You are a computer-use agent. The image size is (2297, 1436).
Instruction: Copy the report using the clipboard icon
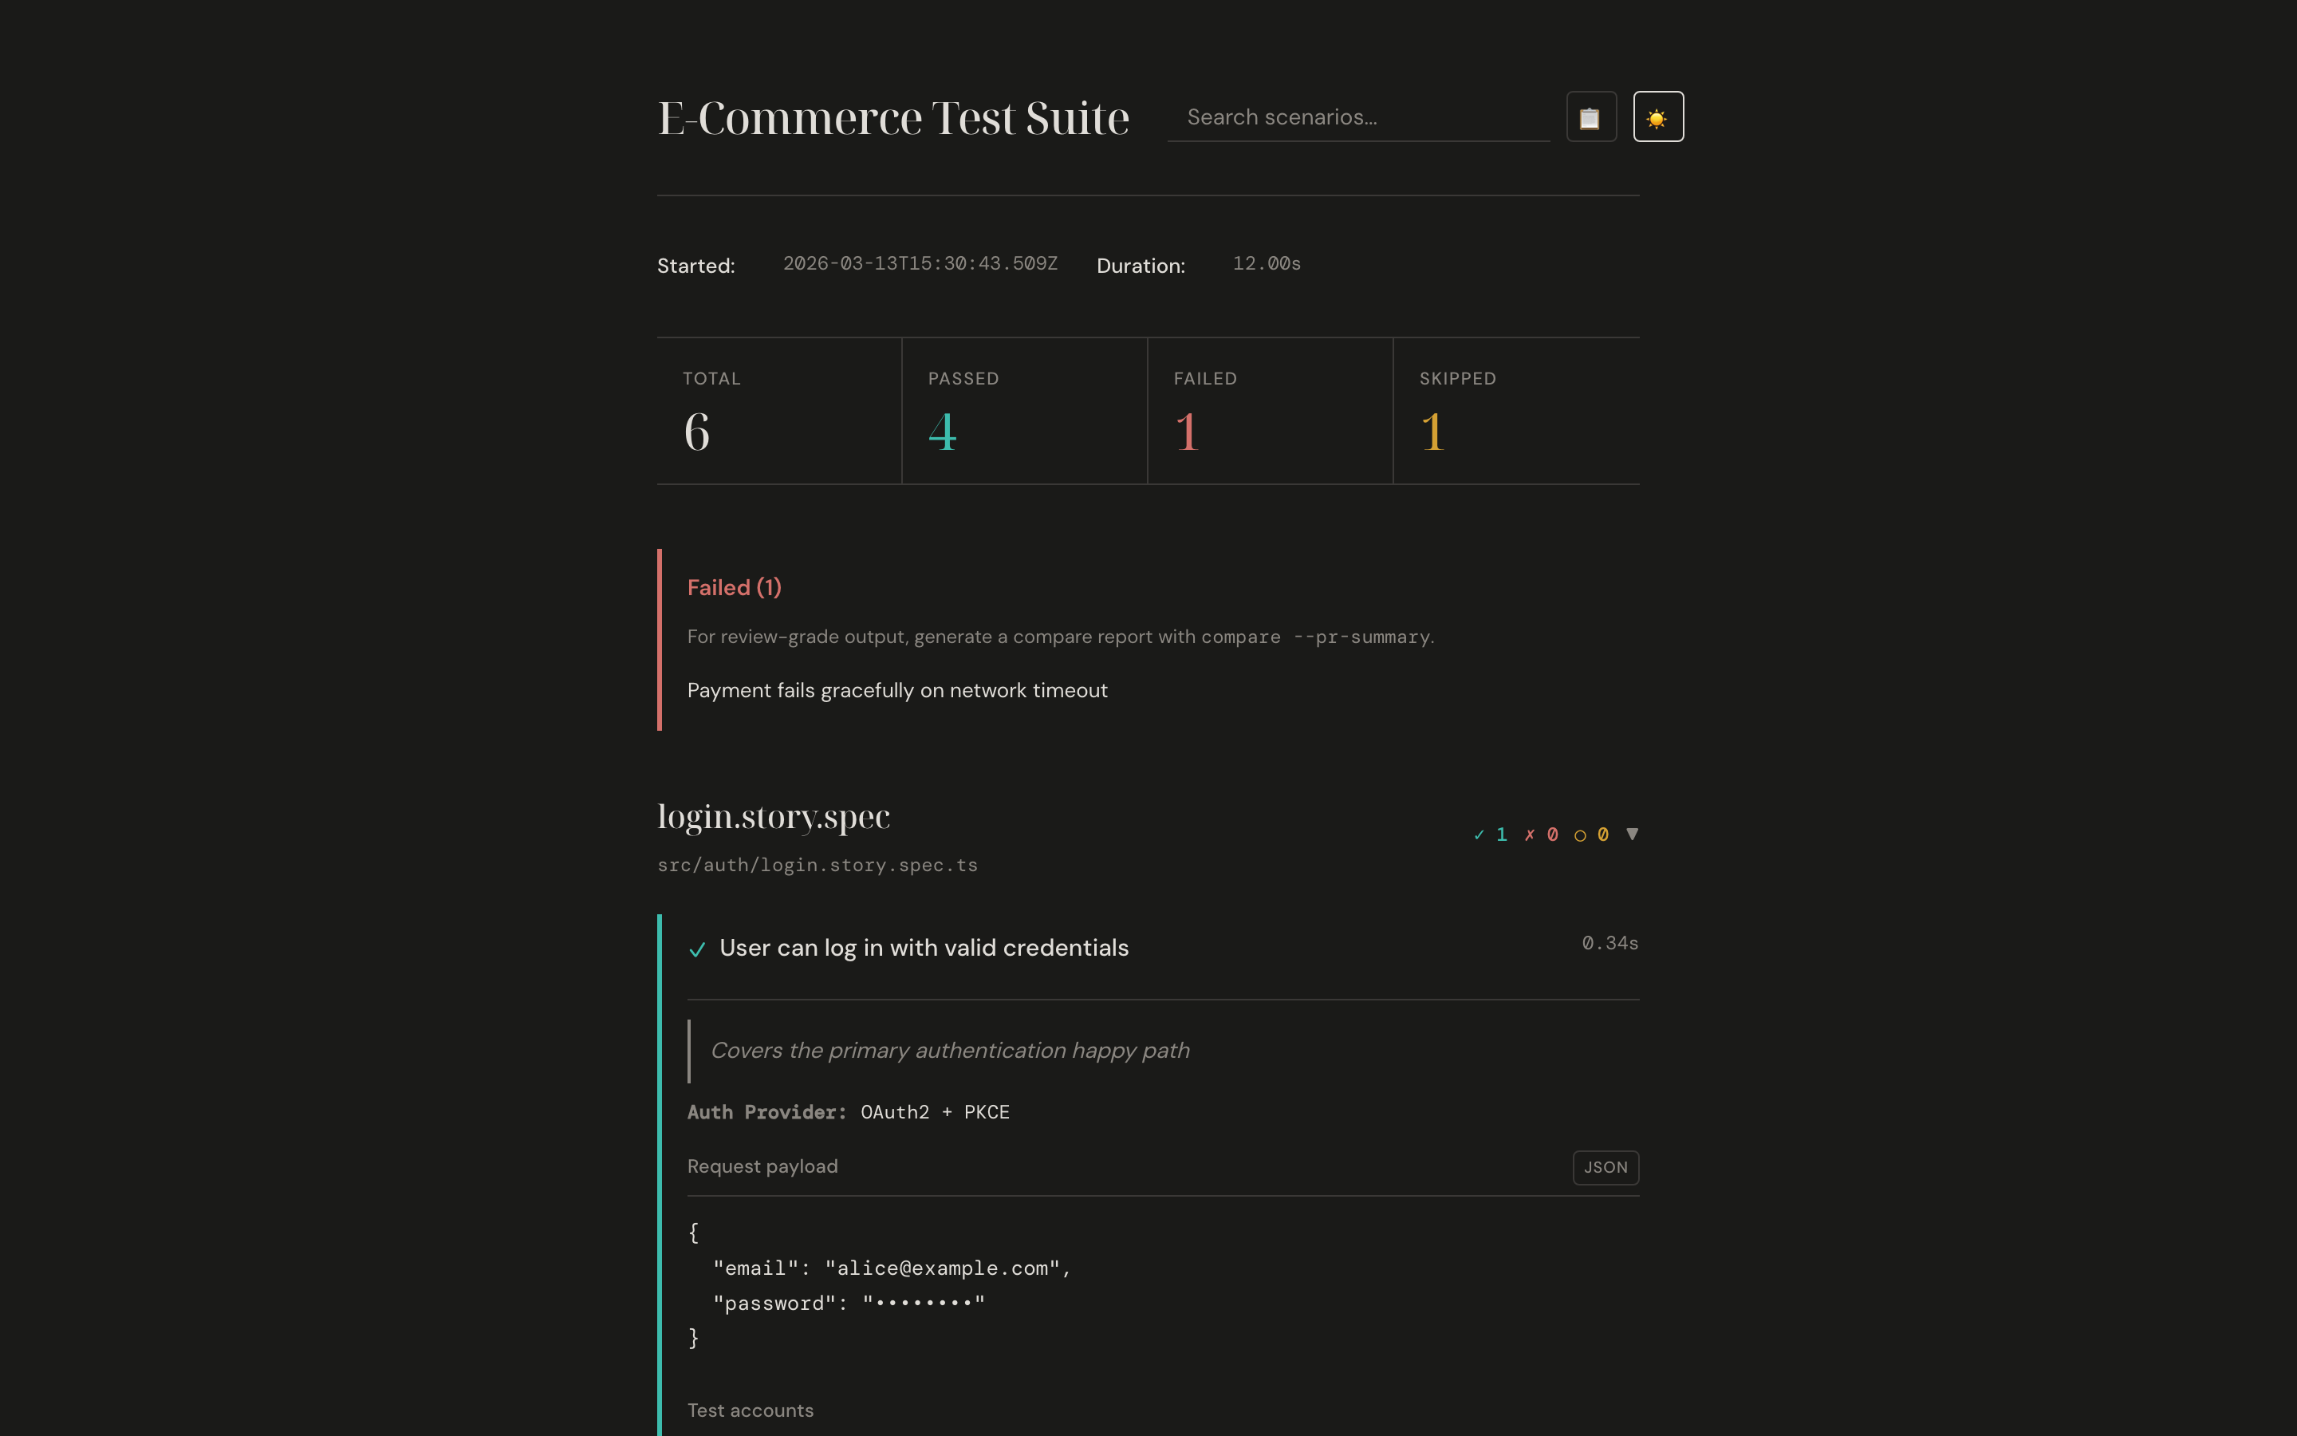coord(1591,116)
